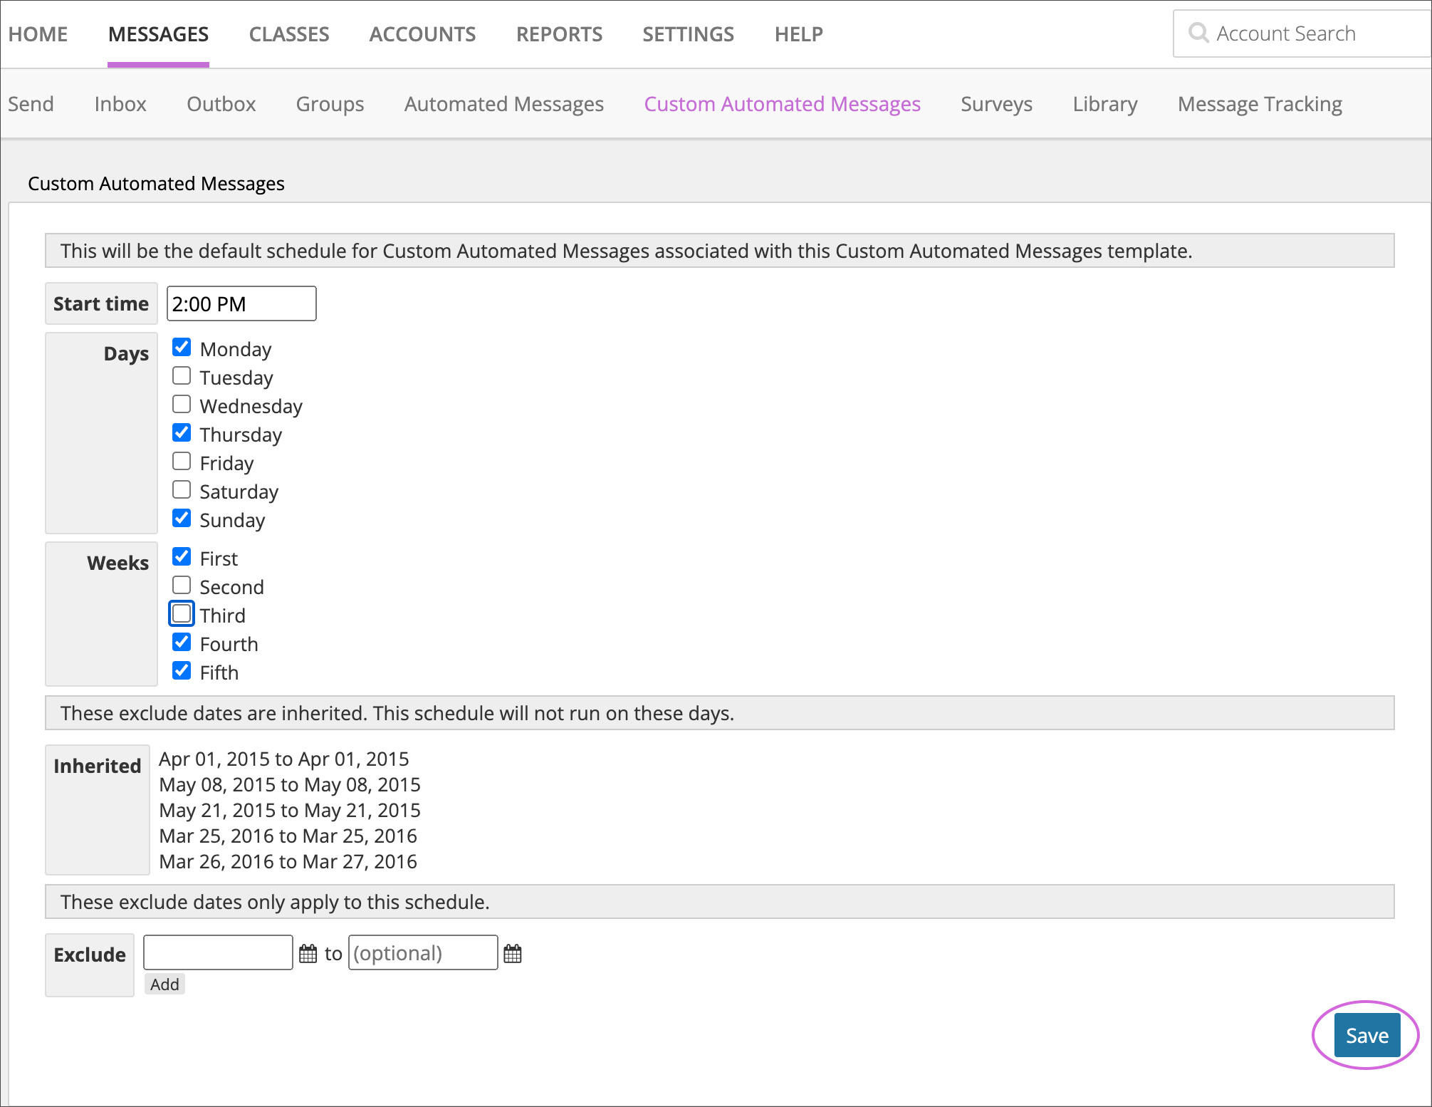
Task: Enable the Wednesday checkbox
Action: [x=182, y=404]
